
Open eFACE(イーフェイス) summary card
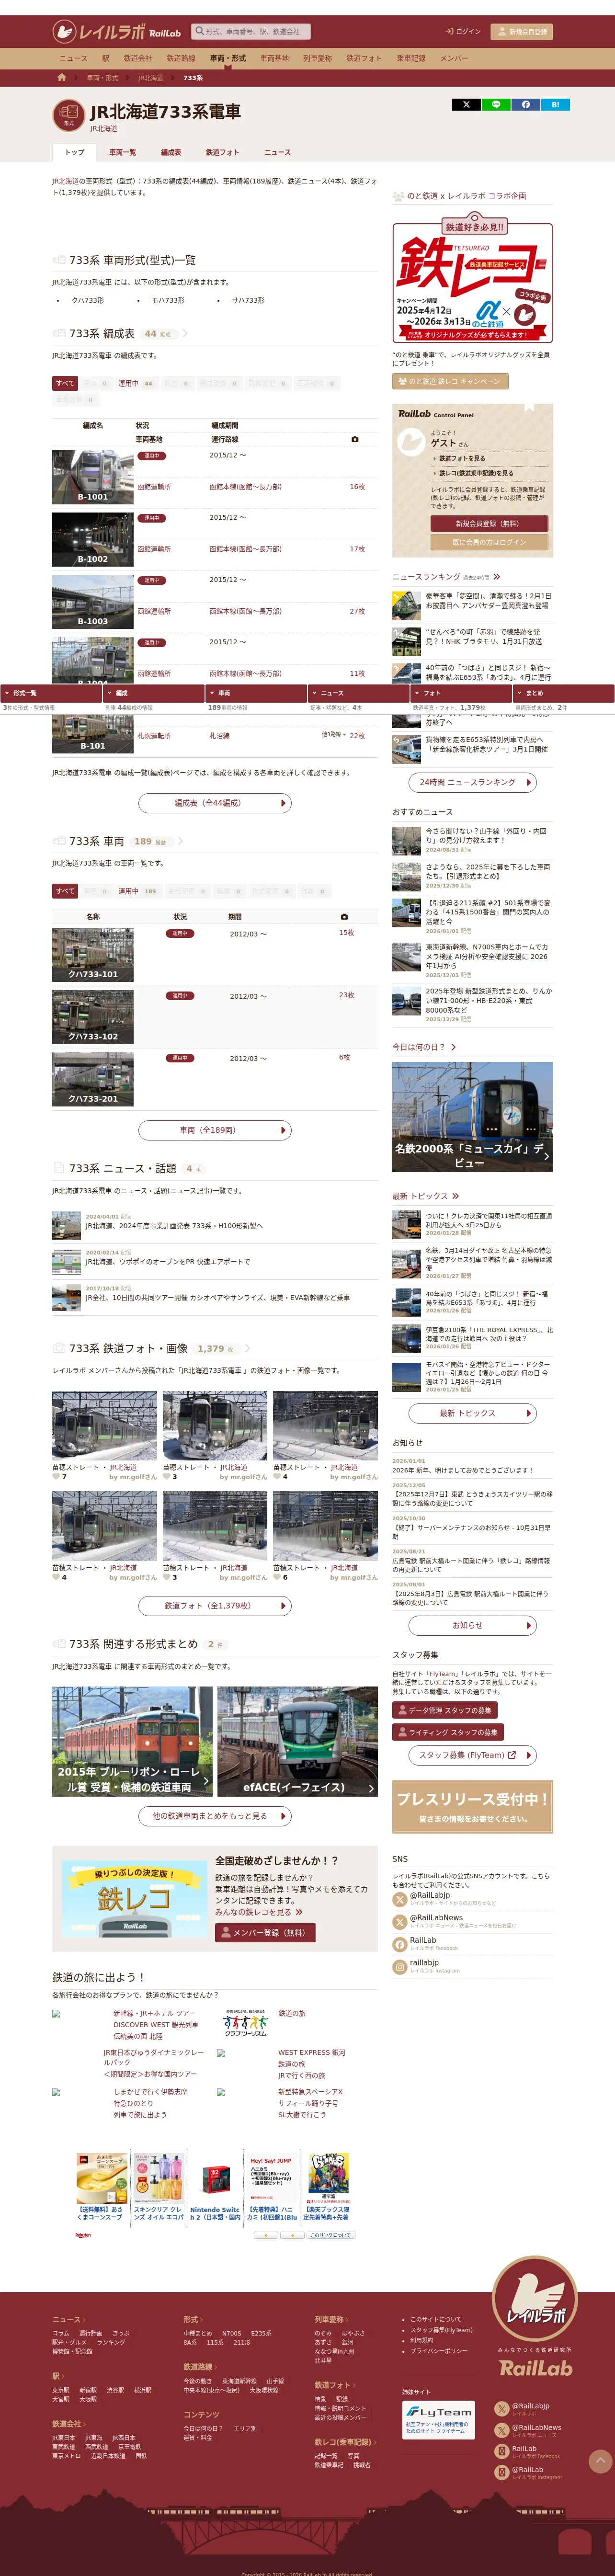[x=297, y=1742]
